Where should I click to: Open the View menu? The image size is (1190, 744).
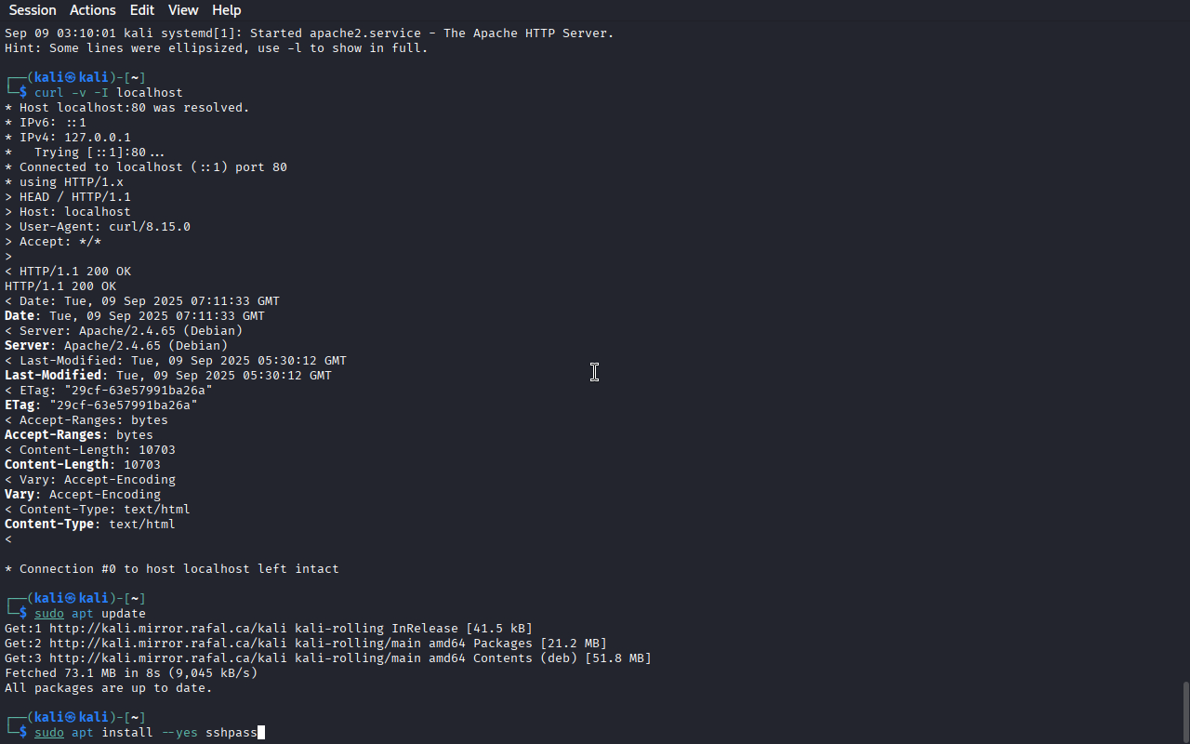pyautogui.click(x=183, y=10)
